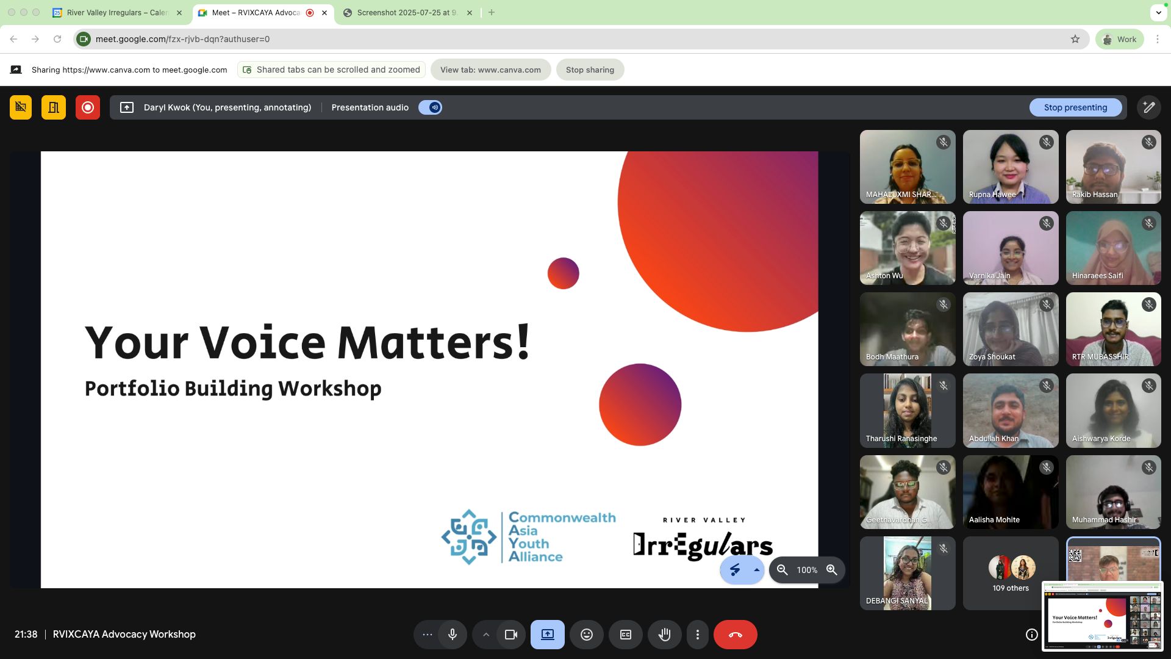This screenshot has width=1171, height=659.
Task: Select Muhammad Hashir participant tile
Action: tap(1114, 492)
